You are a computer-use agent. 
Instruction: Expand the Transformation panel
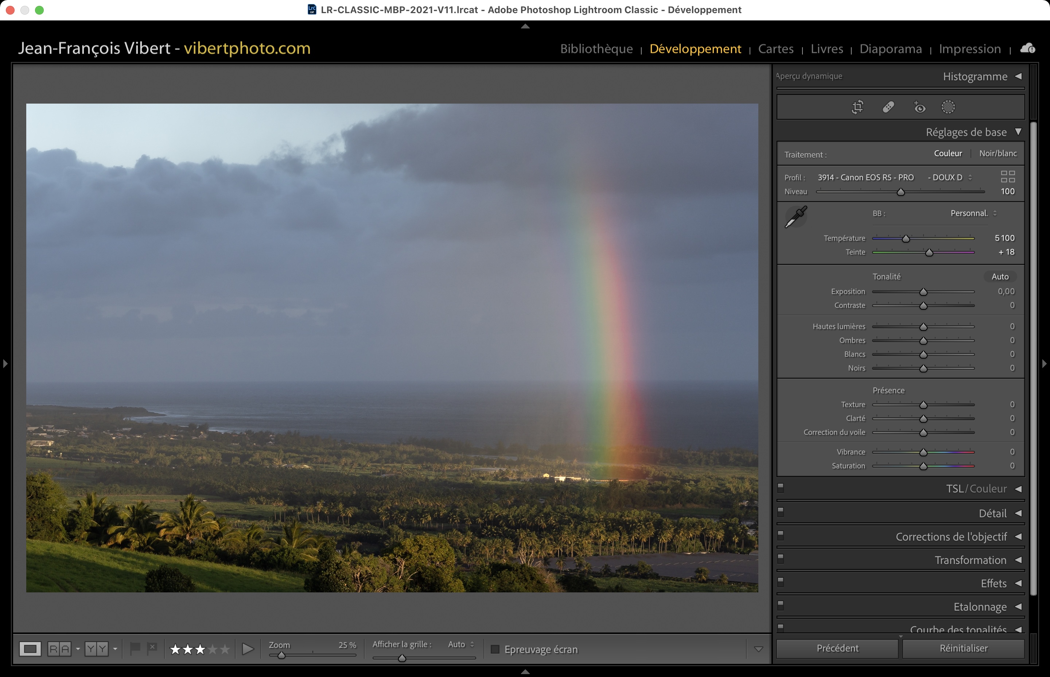tap(1018, 560)
